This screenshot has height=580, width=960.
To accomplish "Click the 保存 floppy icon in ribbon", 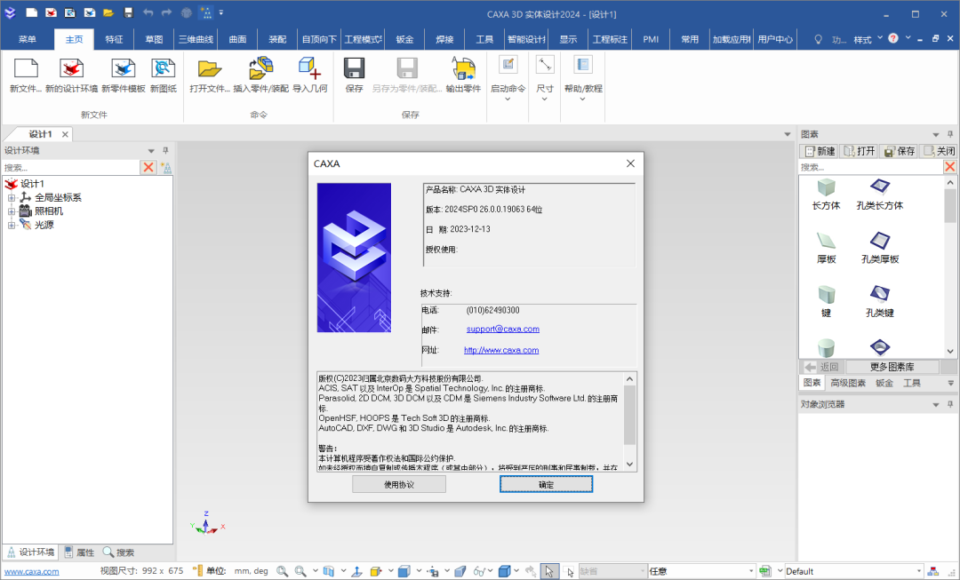I will point(354,68).
